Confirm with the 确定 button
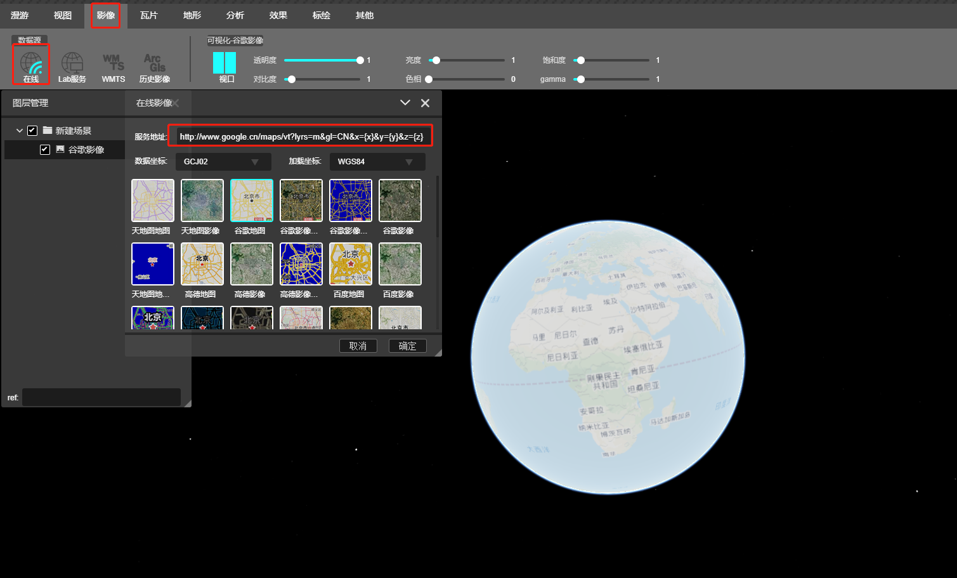Viewport: 957px width, 578px height. [x=408, y=346]
